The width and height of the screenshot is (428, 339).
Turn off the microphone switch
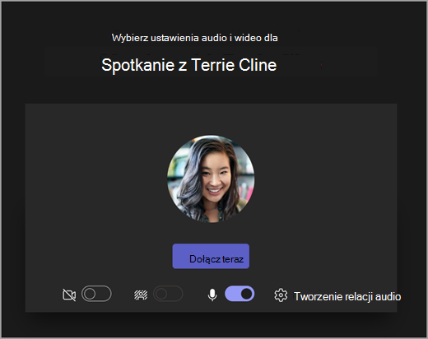click(x=240, y=294)
